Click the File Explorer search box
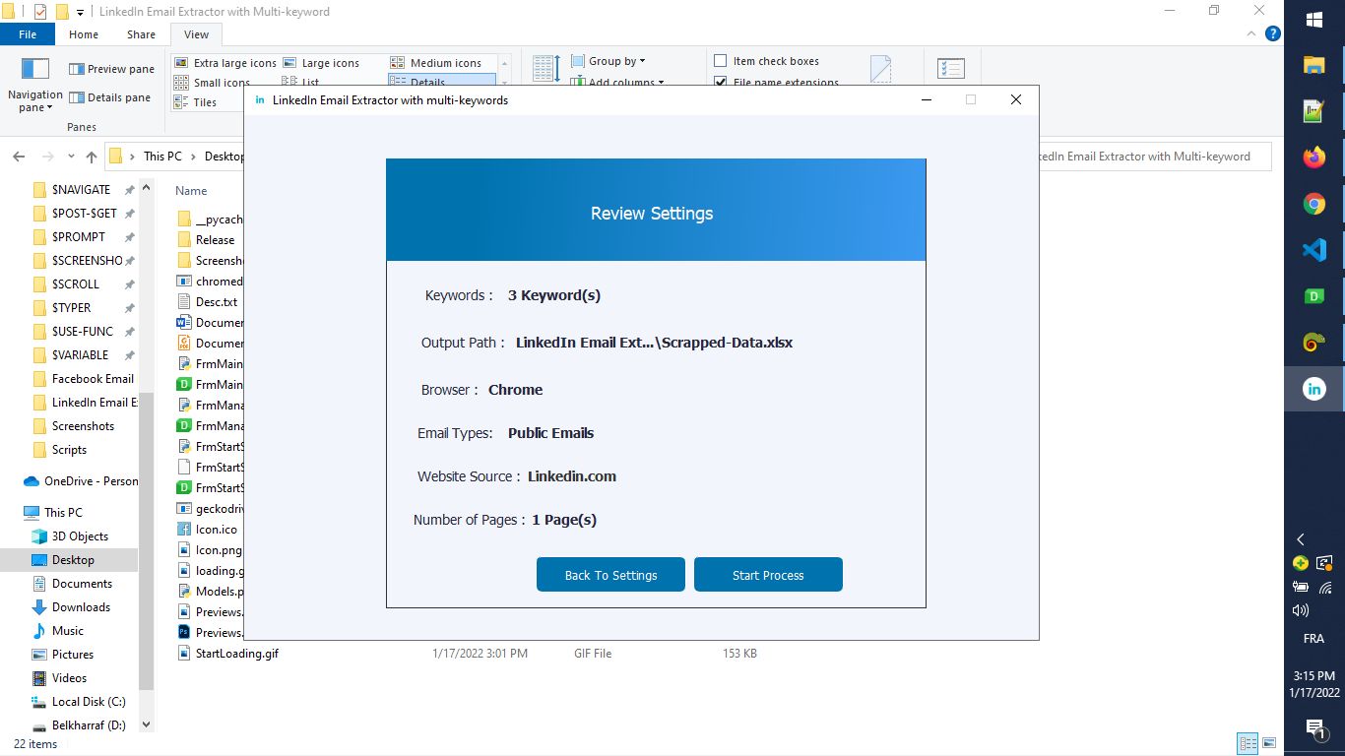The height and width of the screenshot is (756, 1345). [1154, 157]
